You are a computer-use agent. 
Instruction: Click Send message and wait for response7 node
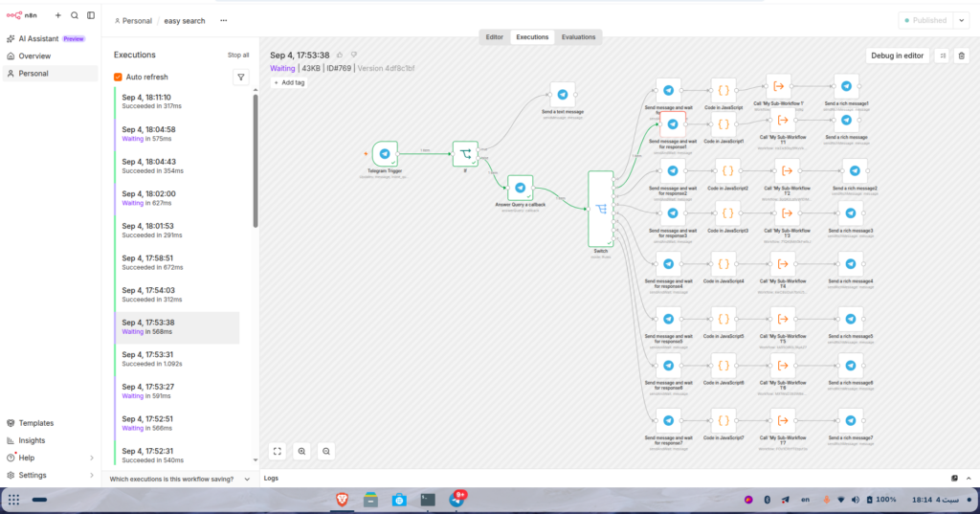pyautogui.click(x=668, y=421)
